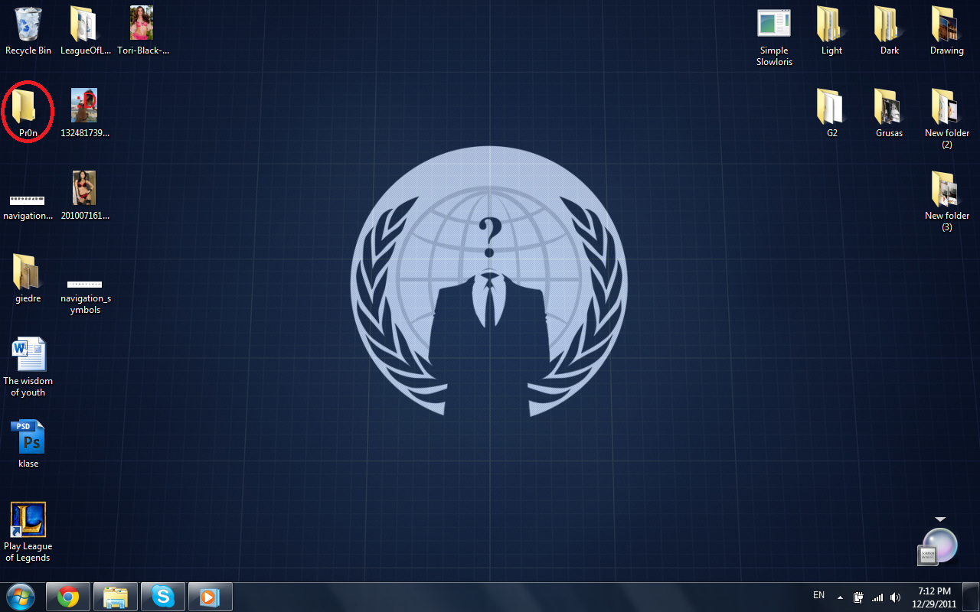Launch Google Chrome from the taskbar

[x=68, y=596]
